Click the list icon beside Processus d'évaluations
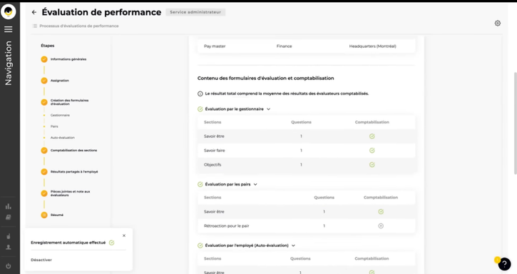The width and height of the screenshot is (517, 274). coord(35,26)
